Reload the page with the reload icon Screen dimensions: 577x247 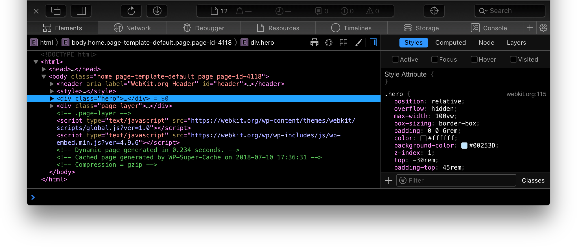131,11
